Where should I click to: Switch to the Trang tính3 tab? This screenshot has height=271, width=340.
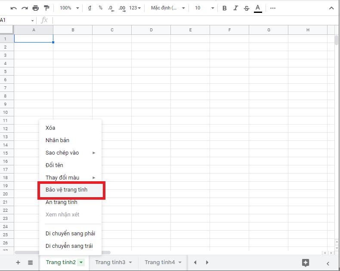110,262
